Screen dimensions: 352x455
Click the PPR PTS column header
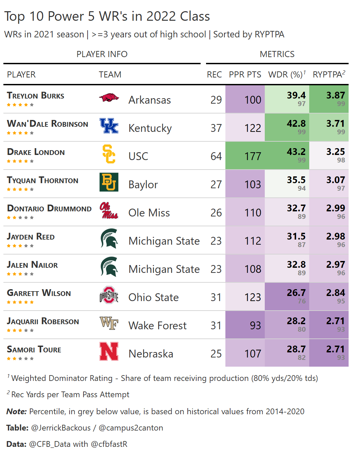pos(245,74)
